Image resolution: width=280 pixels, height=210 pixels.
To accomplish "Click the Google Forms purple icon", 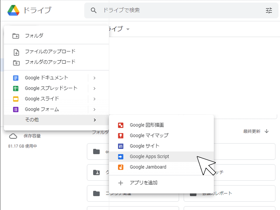I will point(16,109).
